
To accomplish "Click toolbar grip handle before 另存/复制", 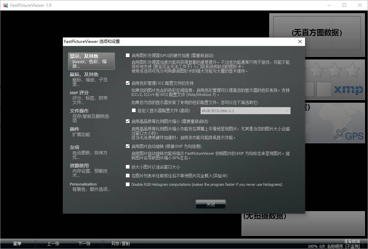I will (102, 244).
